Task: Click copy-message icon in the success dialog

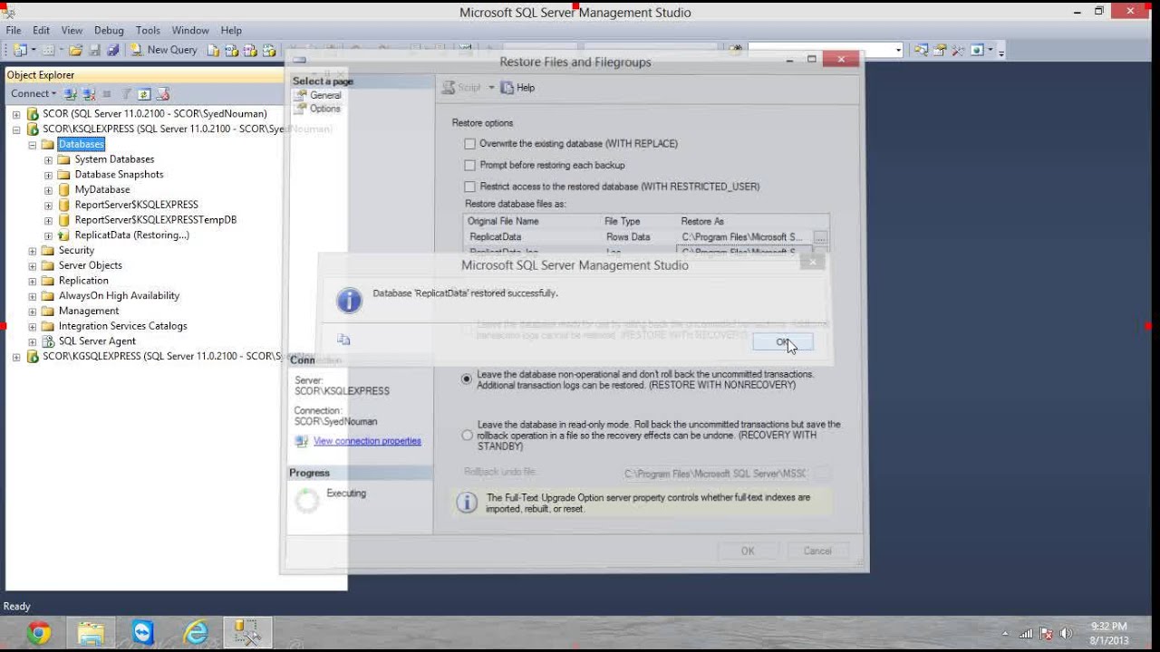Action: tap(343, 340)
